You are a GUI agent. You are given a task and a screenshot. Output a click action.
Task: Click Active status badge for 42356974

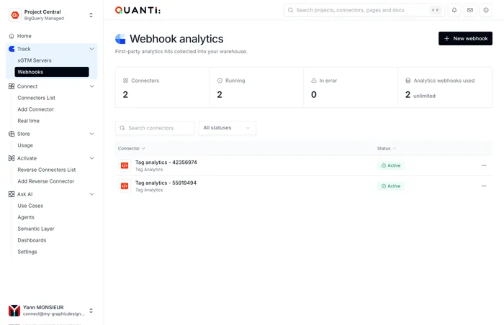pos(390,165)
